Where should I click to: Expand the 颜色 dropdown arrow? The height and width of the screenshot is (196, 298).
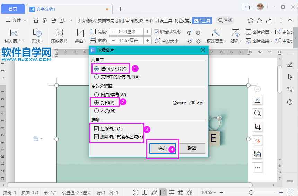coord(240,41)
